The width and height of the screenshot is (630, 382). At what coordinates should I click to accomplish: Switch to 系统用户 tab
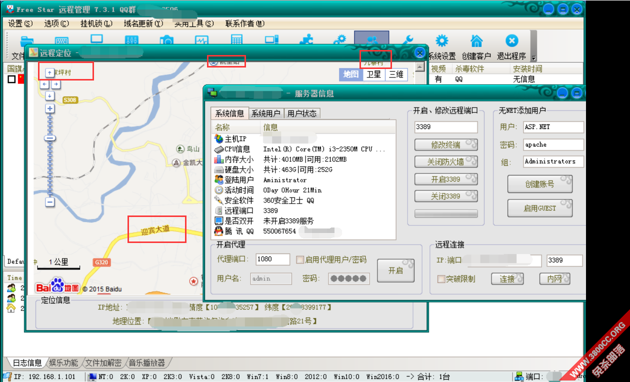(x=265, y=113)
